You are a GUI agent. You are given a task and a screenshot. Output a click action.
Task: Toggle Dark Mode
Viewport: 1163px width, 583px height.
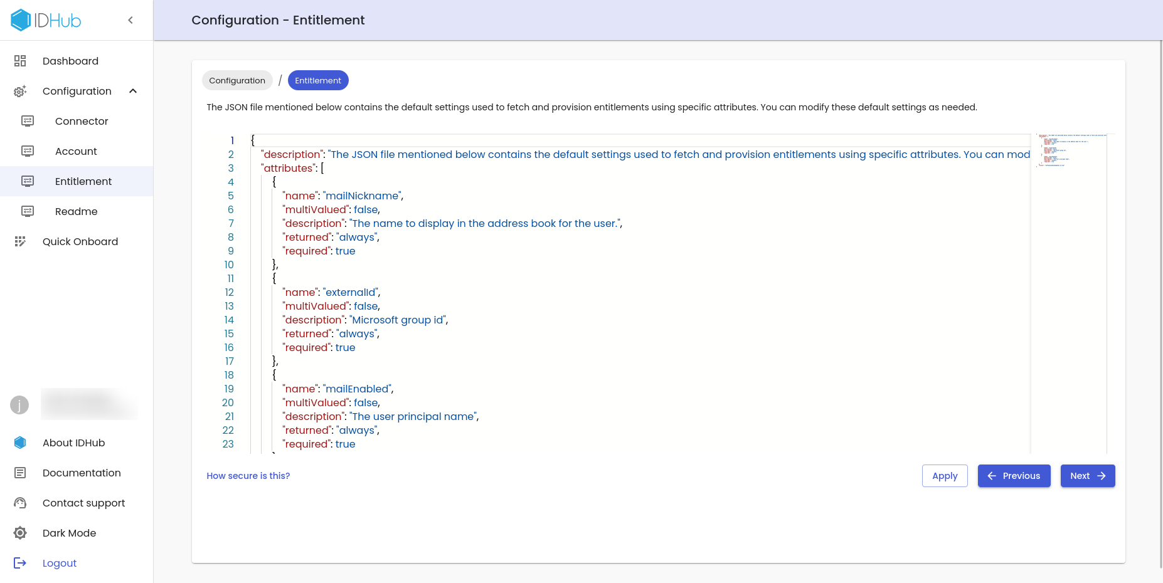coord(69,533)
